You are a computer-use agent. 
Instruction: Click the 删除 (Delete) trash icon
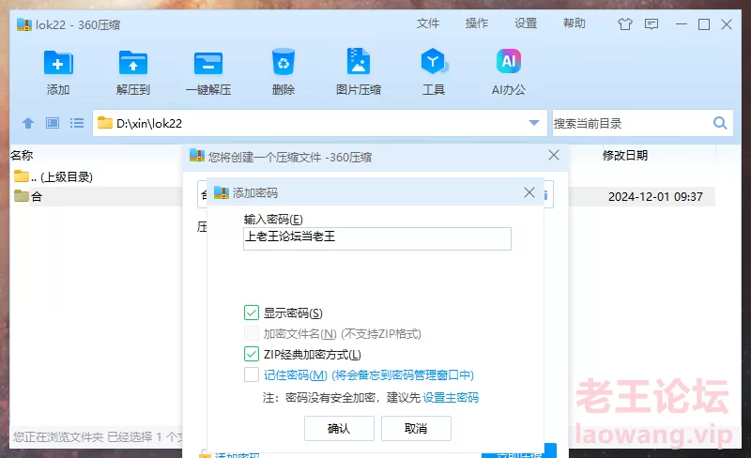click(x=284, y=62)
